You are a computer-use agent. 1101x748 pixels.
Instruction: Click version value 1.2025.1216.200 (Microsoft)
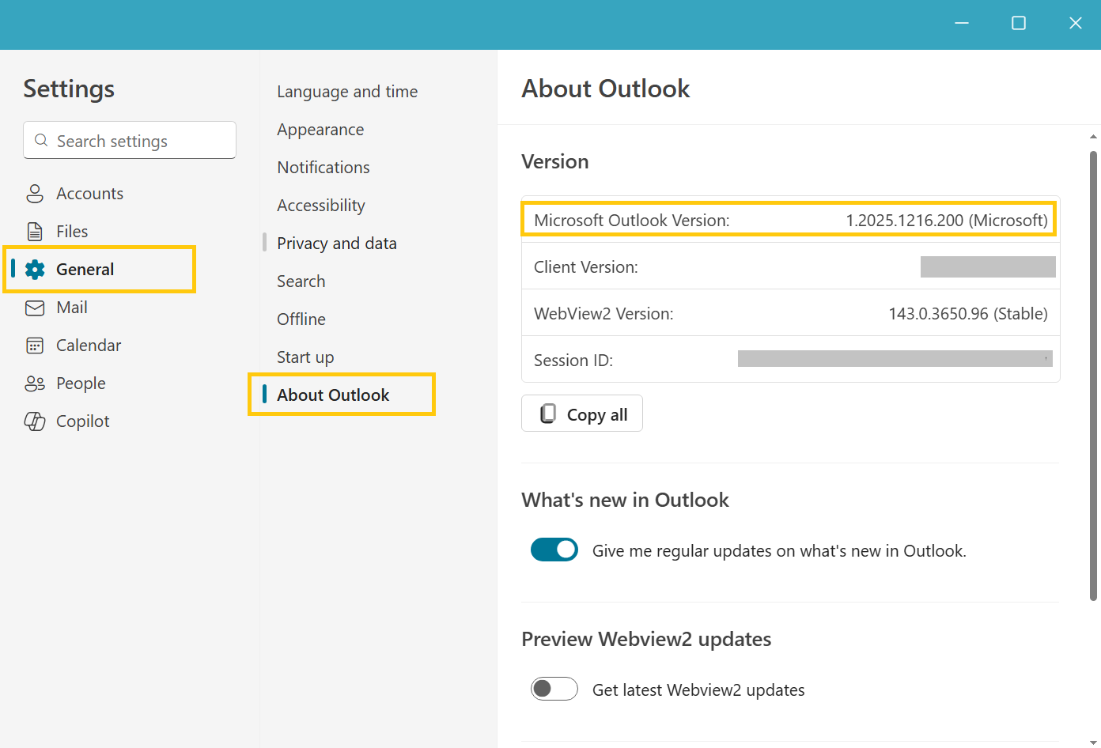click(947, 221)
